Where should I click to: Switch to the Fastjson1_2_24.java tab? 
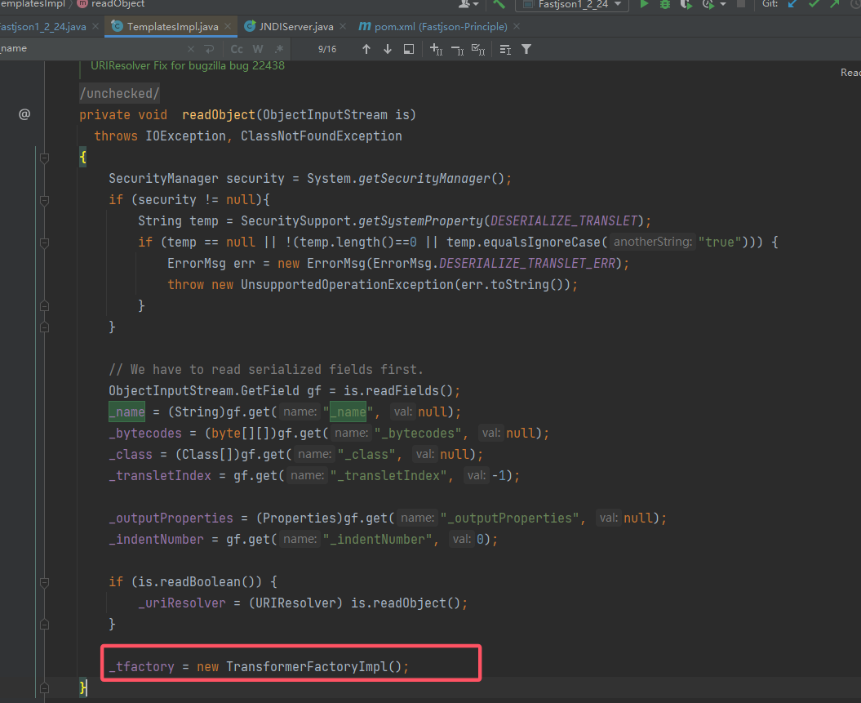click(42, 26)
